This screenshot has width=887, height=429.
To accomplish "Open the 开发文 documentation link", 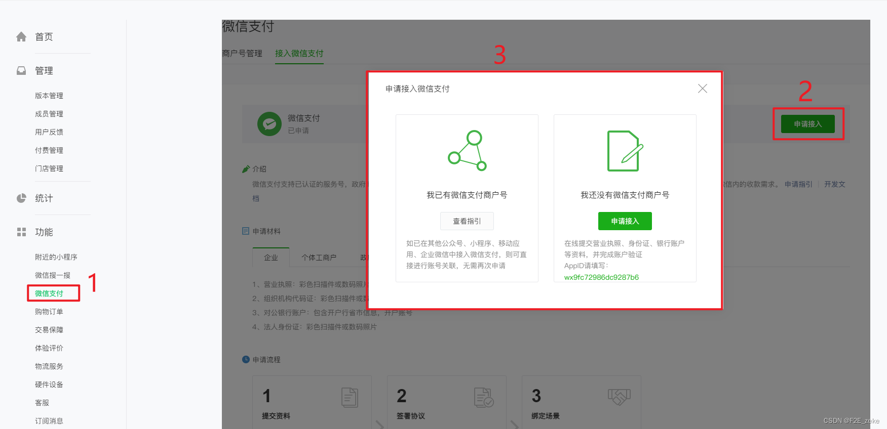I will click(835, 184).
